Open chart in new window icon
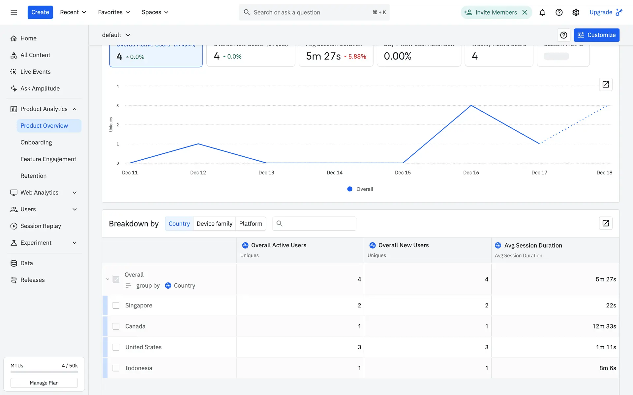633x395 pixels. coord(606,85)
